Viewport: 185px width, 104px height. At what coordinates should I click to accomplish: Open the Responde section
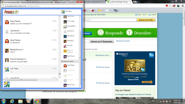pos(110,33)
